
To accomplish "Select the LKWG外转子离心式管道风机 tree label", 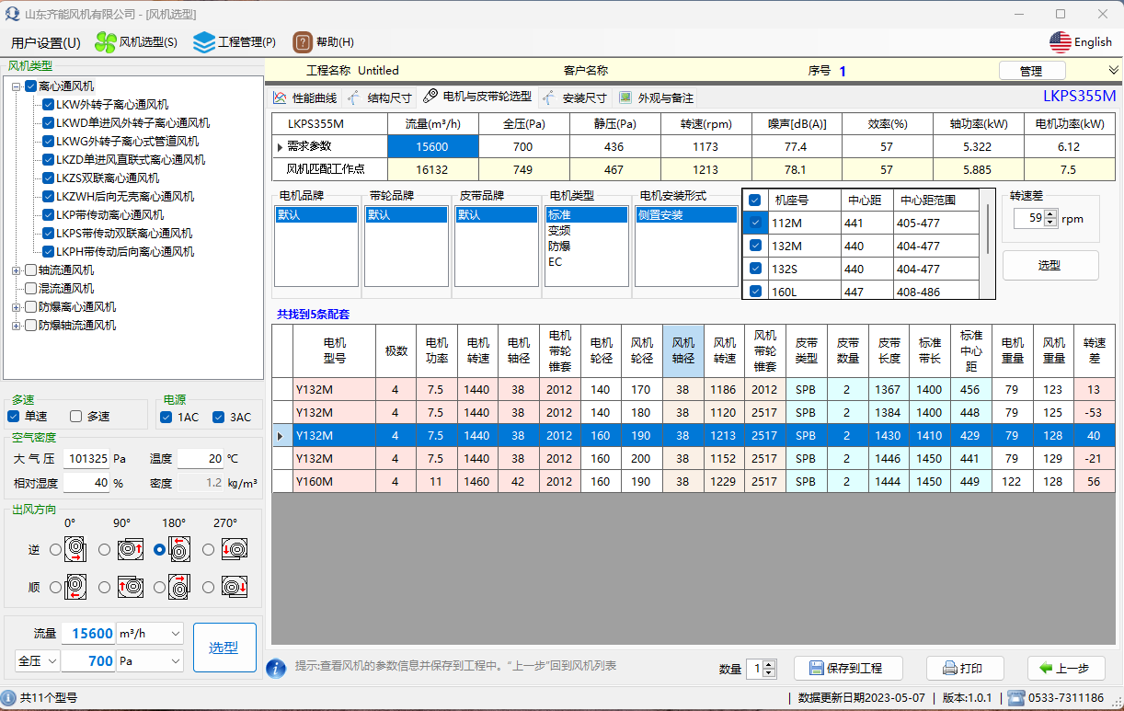I will click(x=127, y=142).
